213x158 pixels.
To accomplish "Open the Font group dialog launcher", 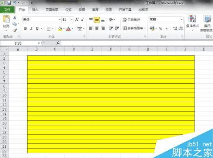I will pos(84,37).
